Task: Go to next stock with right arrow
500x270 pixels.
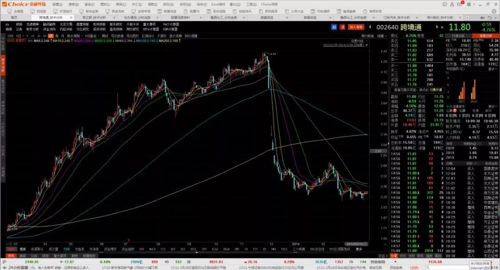Action: (437, 27)
